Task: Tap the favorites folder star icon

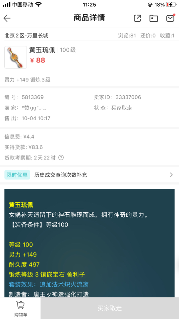Action: pyautogui.click(x=153, y=18)
